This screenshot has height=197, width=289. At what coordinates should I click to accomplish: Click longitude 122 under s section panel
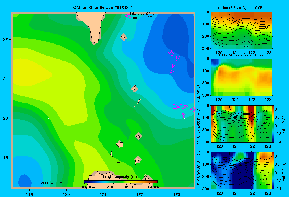click(252, 100)
